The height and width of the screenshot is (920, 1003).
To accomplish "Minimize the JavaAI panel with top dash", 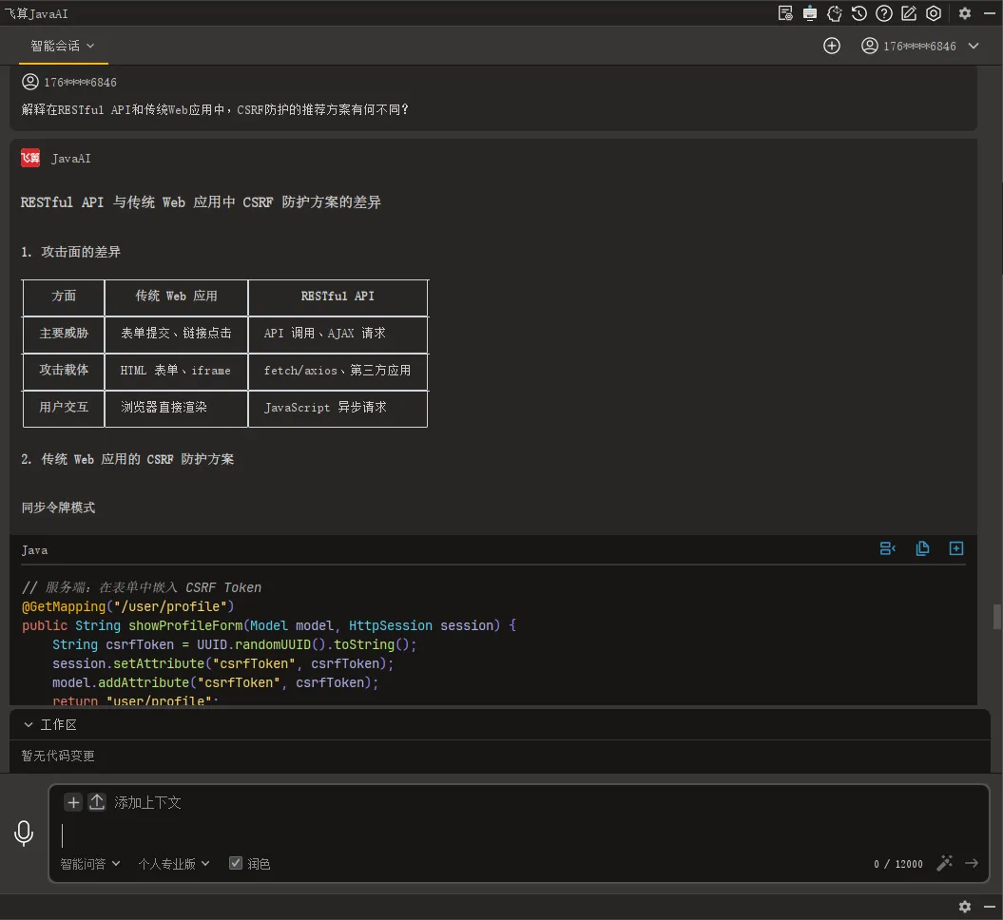I will [990, 13].
